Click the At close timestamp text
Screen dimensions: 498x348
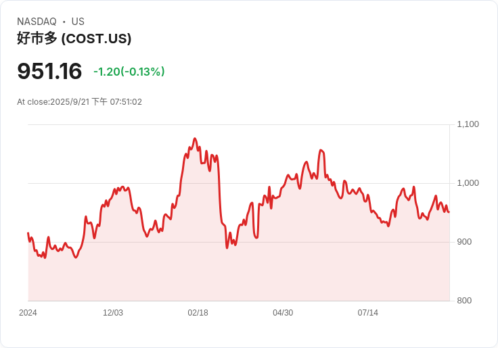[x=79, y=102]
